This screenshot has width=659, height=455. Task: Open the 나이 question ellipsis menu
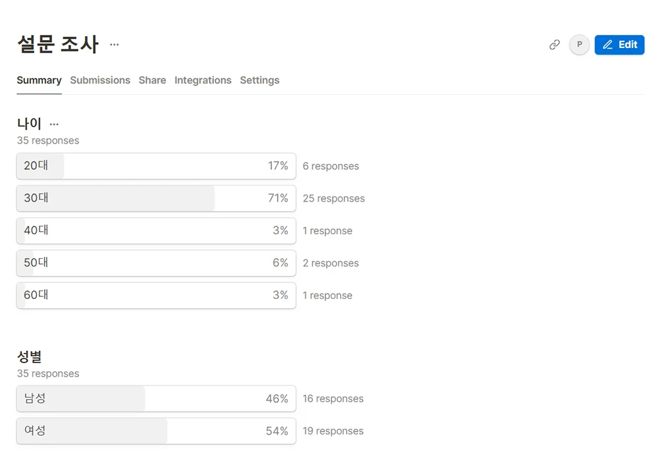(x=54, y=124)
